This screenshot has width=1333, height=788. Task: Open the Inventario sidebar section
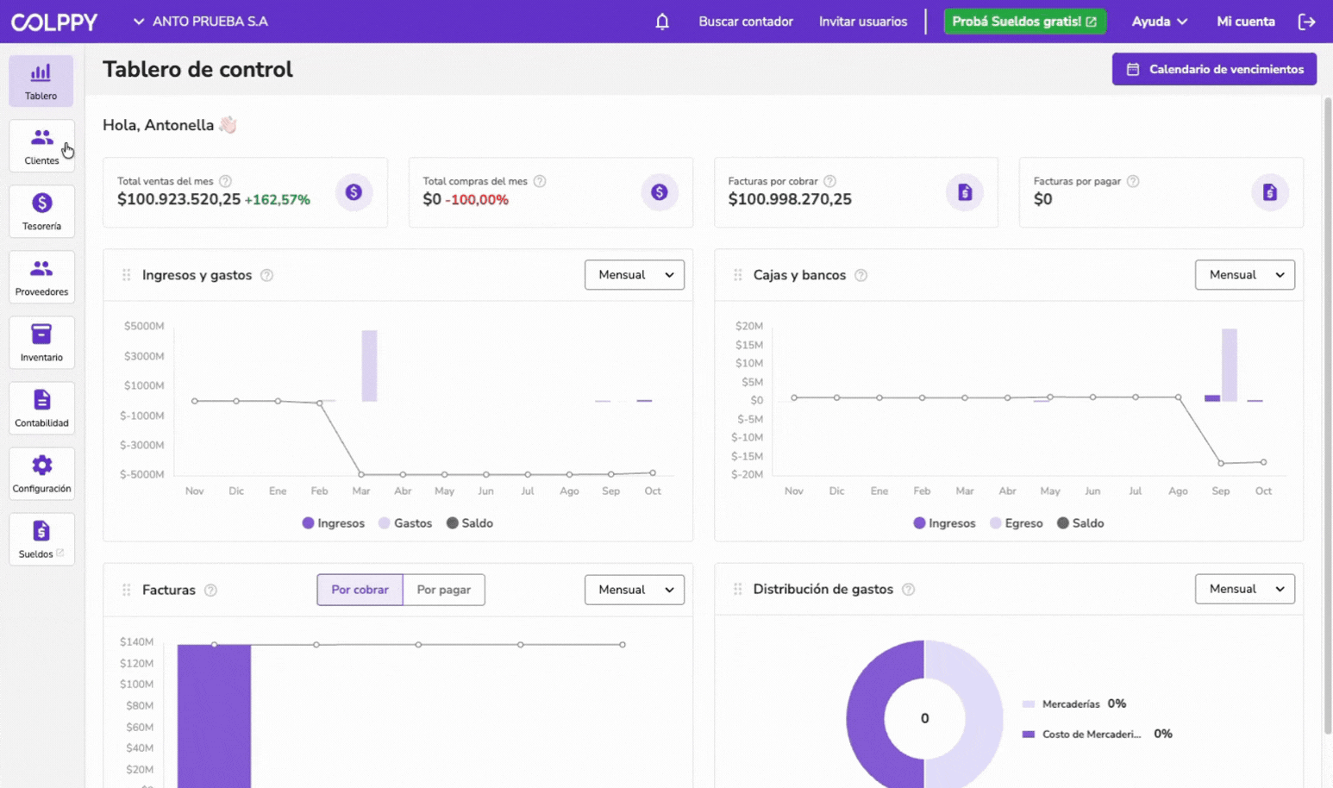[41, 343]
